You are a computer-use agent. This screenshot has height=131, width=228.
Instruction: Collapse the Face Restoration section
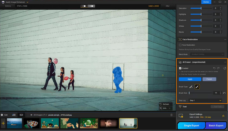[x=225, y=40]
